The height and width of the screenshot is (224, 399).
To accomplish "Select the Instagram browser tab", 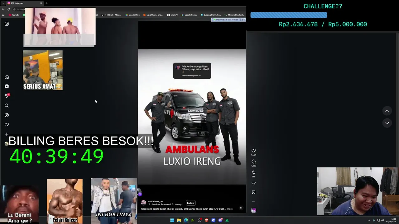I will (25, 3).
